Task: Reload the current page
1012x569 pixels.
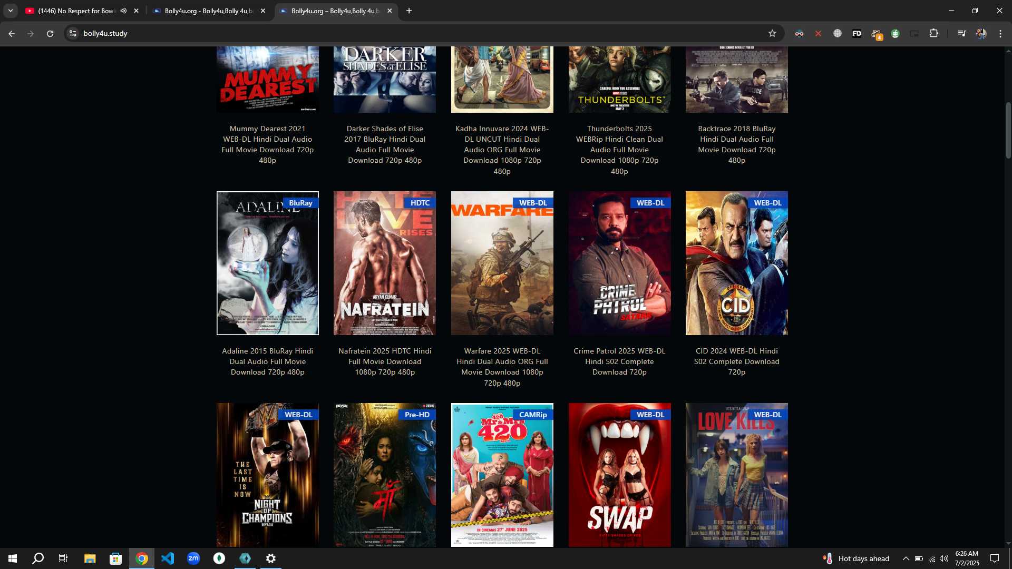Action: click(50, 33)
